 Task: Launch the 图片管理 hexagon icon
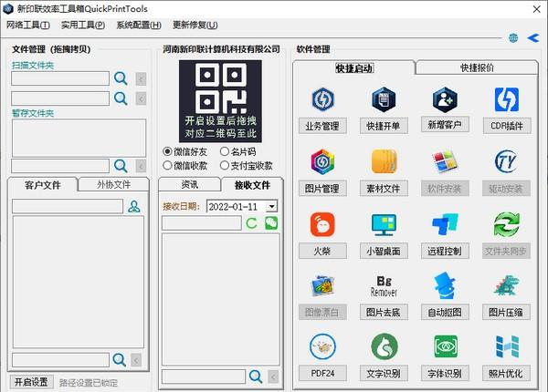(x=322, y=161)
